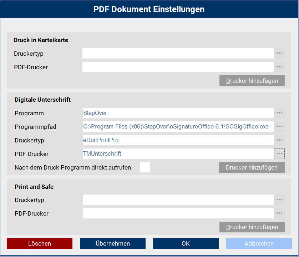Click the PDF-Drucker field containing TMUnterschrift
Viewport: 299px width, 257px height.
[x=178, y=154]
